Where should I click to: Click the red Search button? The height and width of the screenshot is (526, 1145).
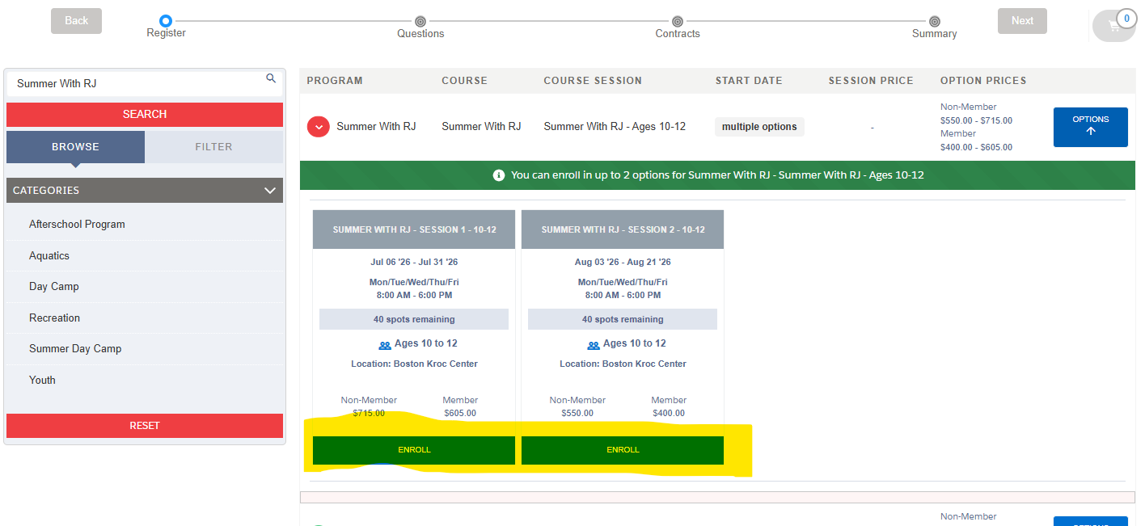pyautogui.click(x=145, y=115)
